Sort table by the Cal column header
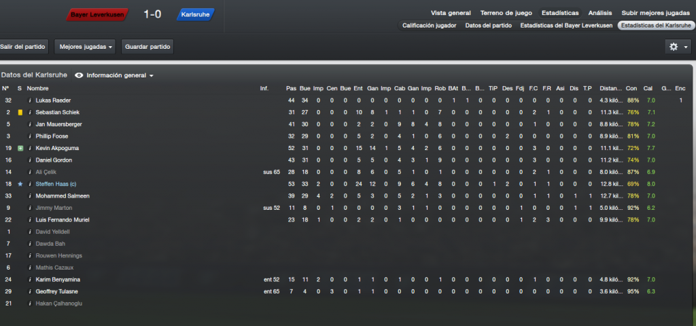 [x=648, y=89]
